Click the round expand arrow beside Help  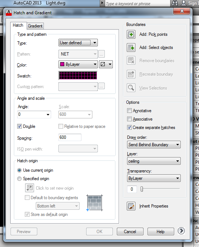[x=181, y=231]
